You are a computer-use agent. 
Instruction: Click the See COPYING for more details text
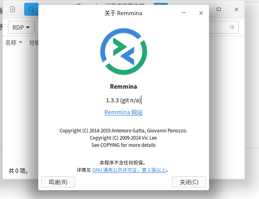tap(124, 145)
